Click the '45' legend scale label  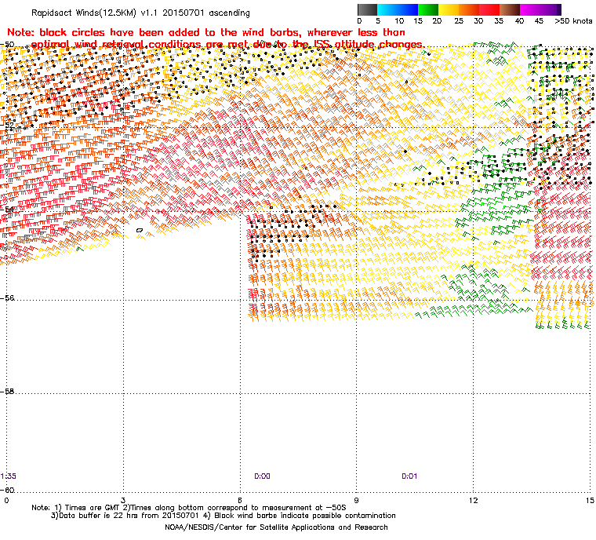(539, 21)
